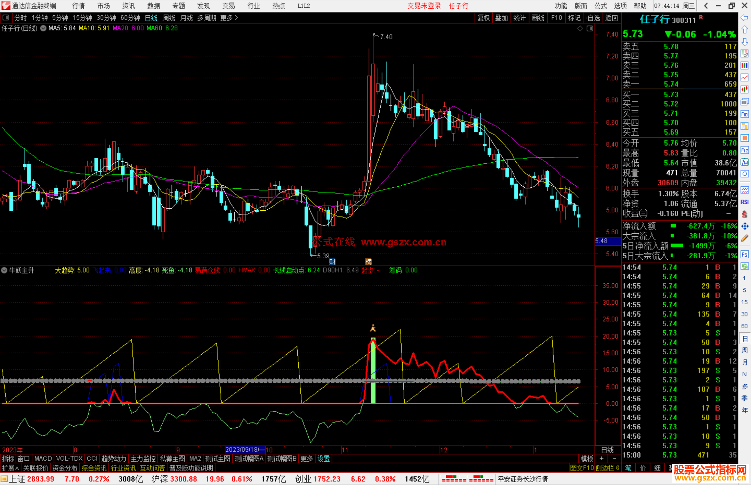Switch to the MACD indicator tab

[x=43, y=459]
